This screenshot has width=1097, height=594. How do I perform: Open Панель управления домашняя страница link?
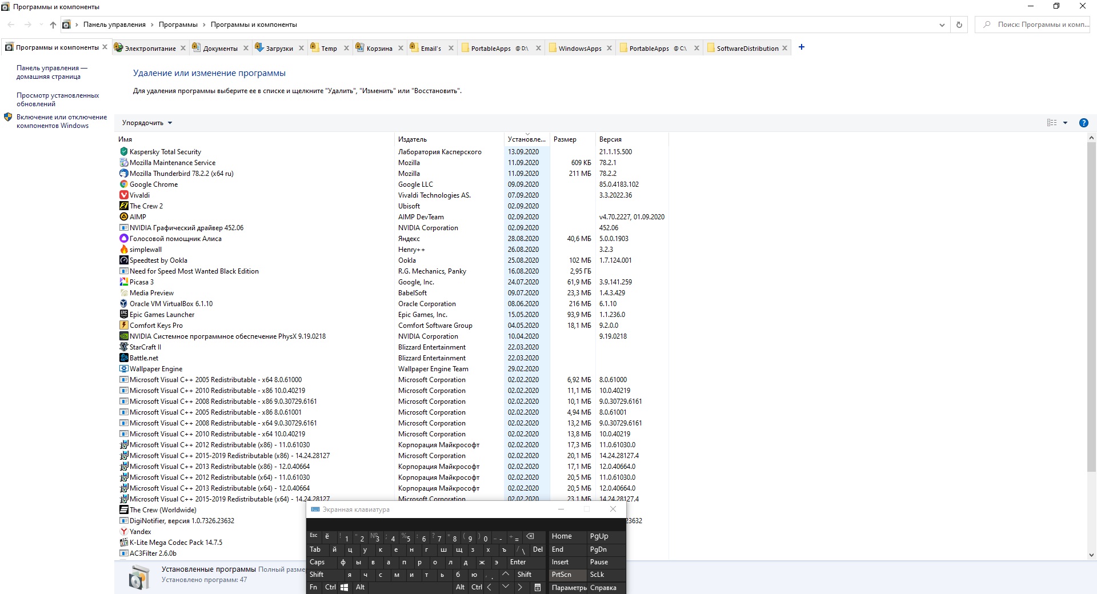(x=52, y=72)
